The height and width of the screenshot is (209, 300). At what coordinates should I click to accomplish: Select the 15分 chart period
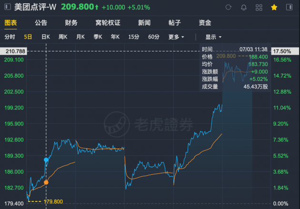134,37
